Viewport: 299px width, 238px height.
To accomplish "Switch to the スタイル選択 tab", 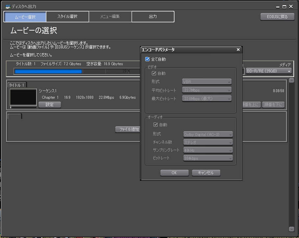I will point(68,16).
